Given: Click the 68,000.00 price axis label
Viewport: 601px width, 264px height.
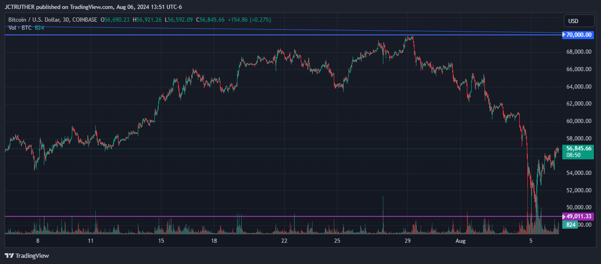Looking at the screenshot, I should point(579,52).
